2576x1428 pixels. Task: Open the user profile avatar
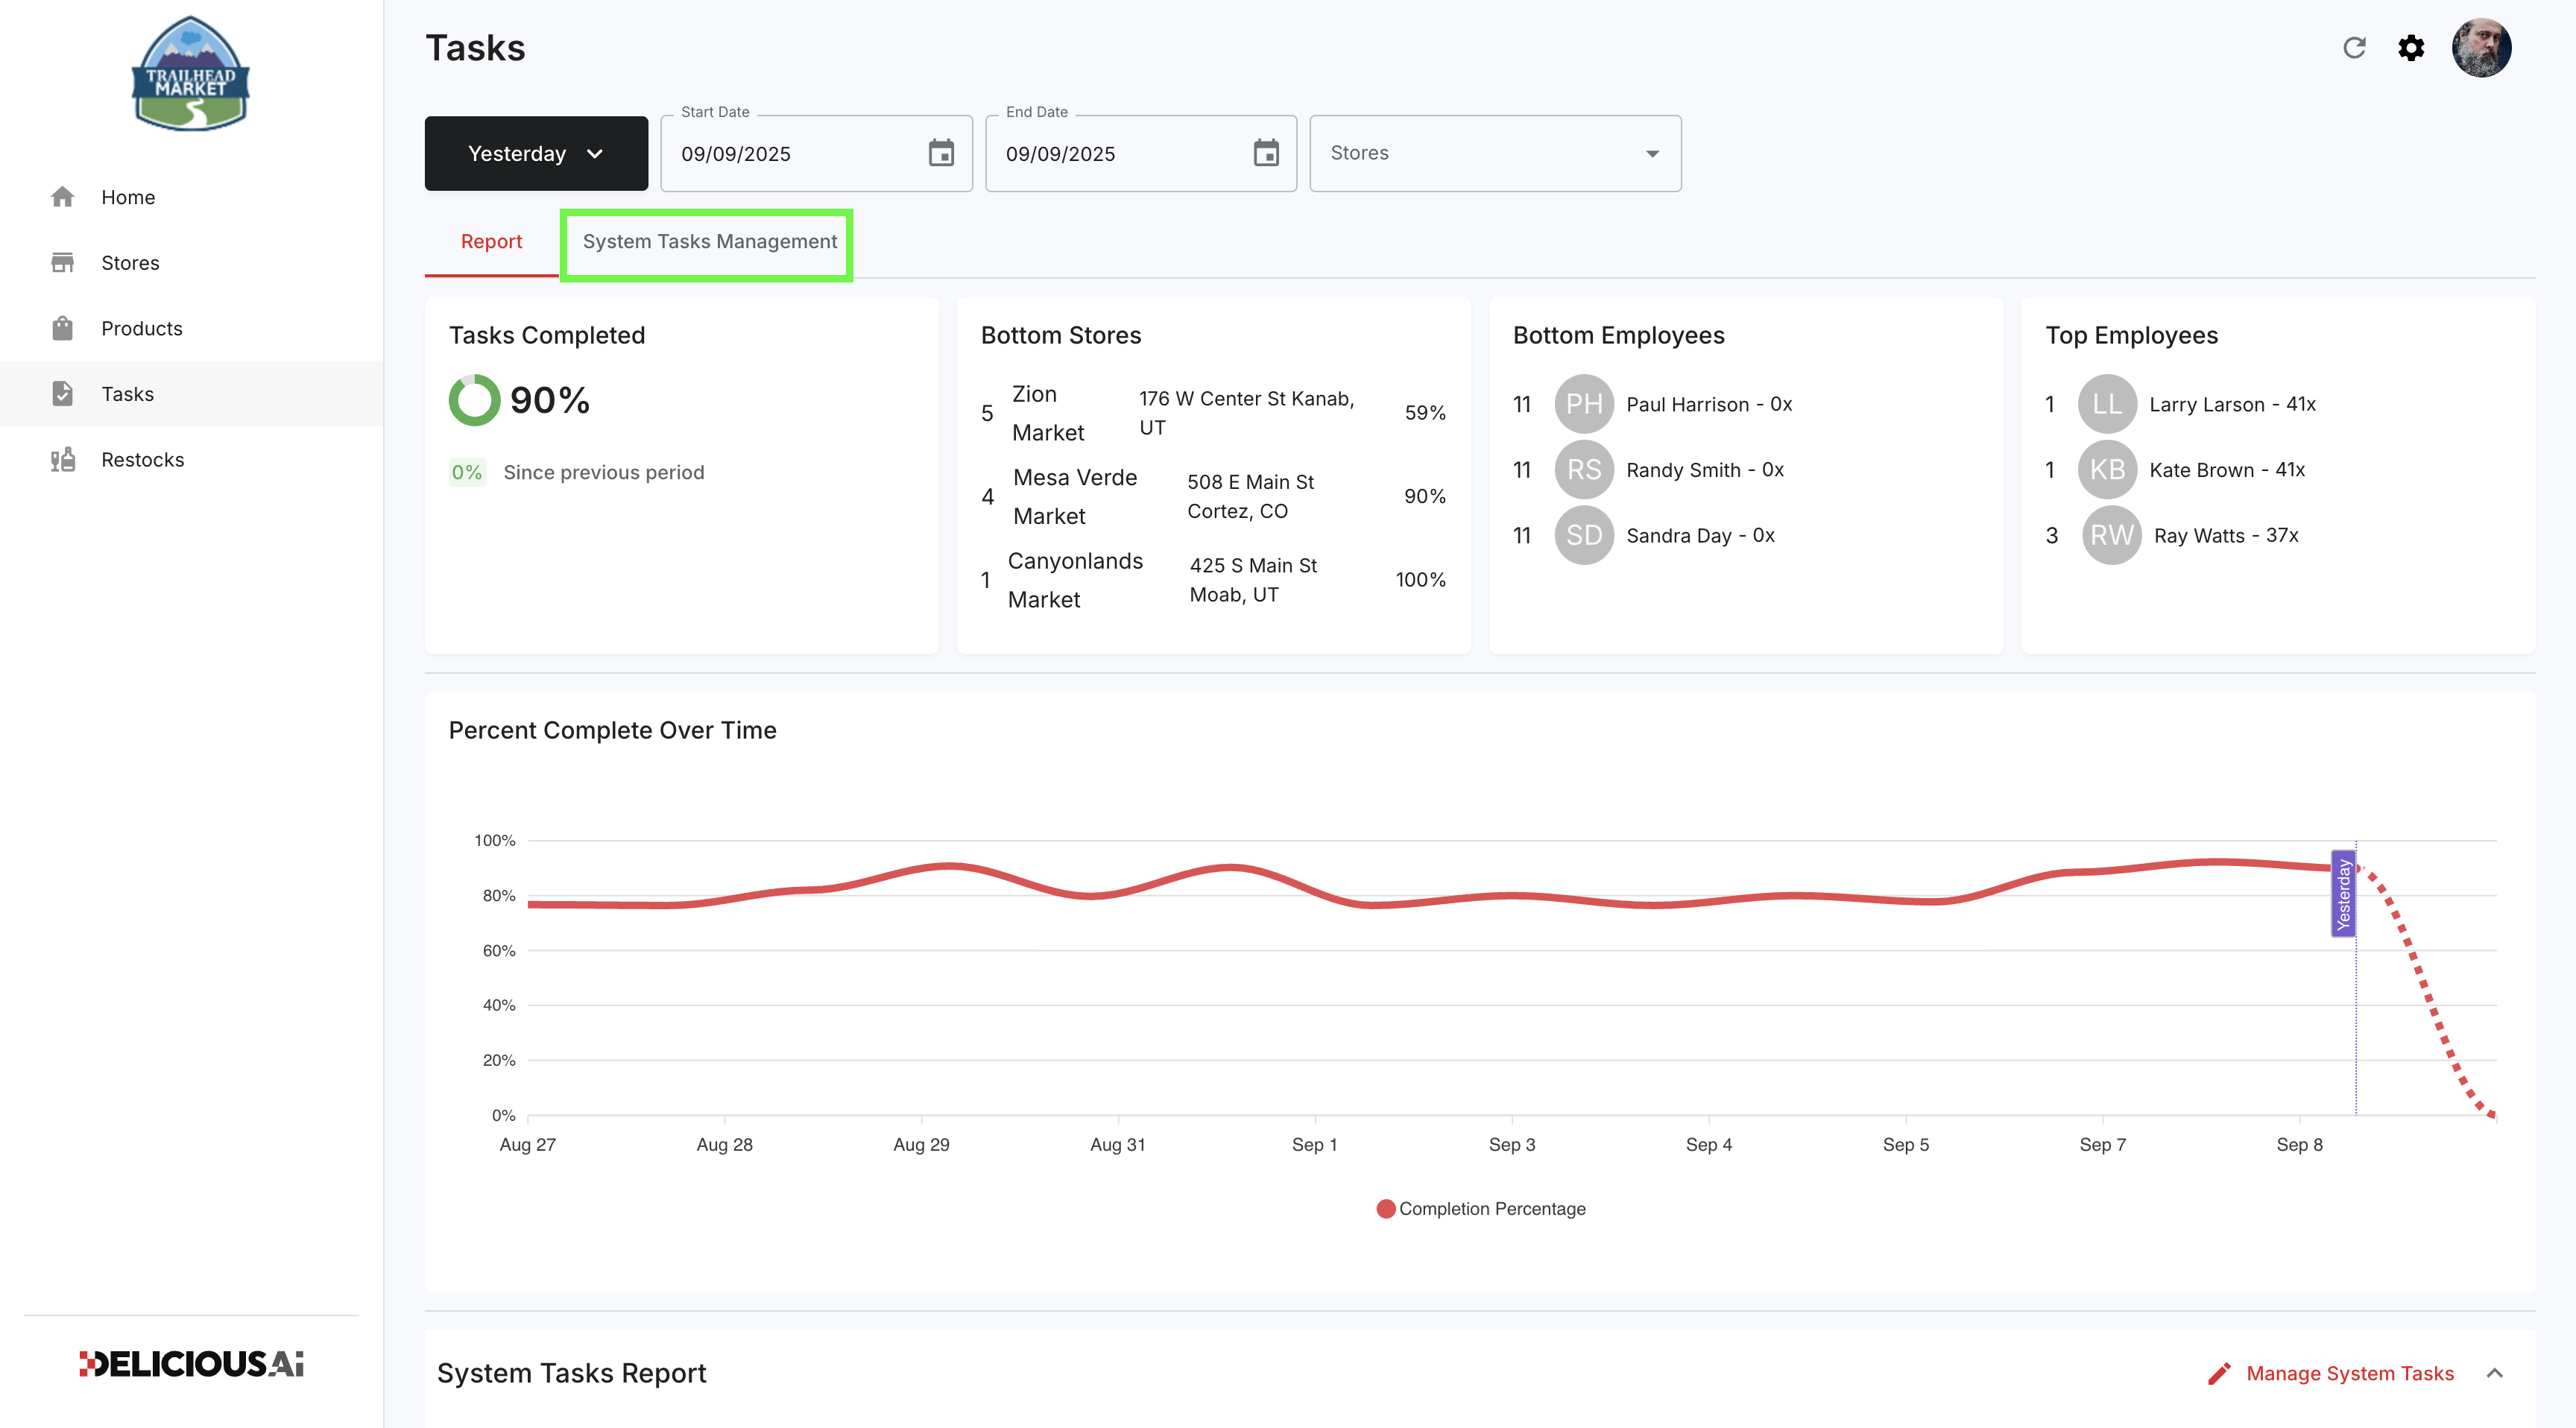point(2481,48)
